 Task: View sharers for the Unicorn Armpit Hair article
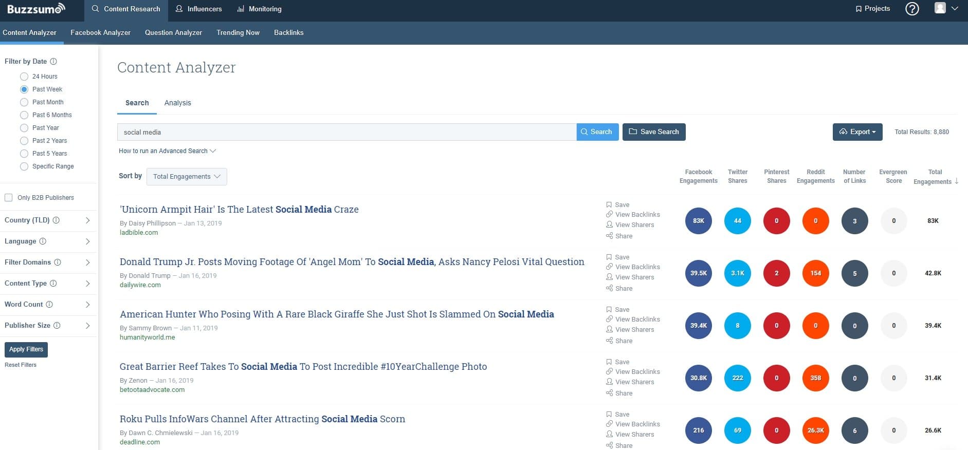tap(630, 224)
